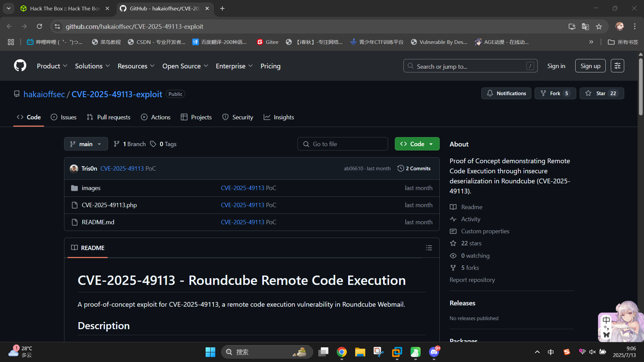Expand the Product navigation menu
Image resolution: width=644 pixels, height=362 pixels.
tap(52, 66)
